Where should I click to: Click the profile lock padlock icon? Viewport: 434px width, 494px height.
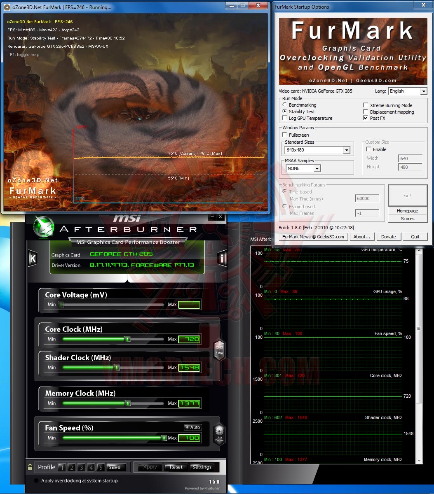30,467
